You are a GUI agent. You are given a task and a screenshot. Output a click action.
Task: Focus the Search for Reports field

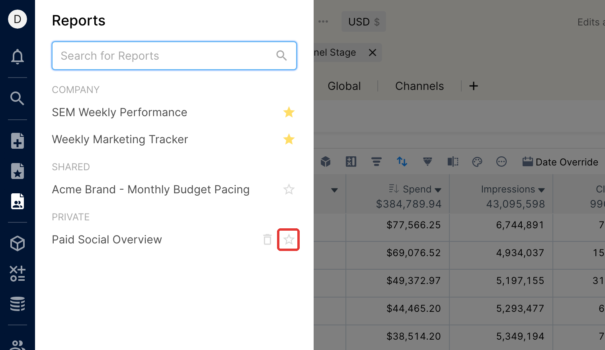(174, 56)
